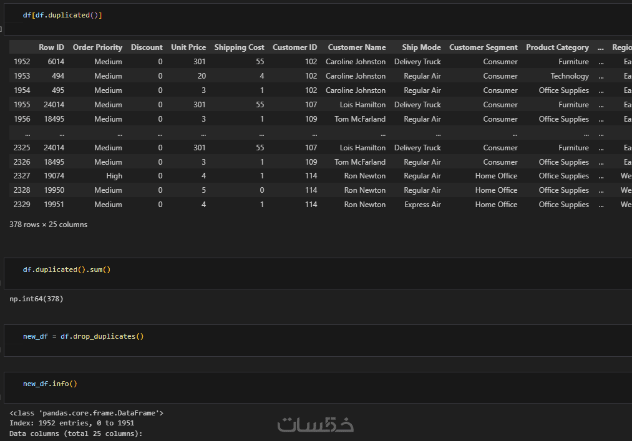Select the Unit Price column header
Screen dimensions: 632x441
[x=188, y=47]
